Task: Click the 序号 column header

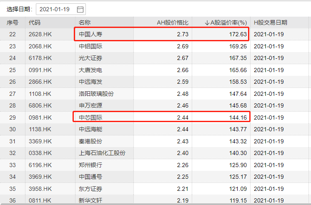Action: [x=13, y=22]
